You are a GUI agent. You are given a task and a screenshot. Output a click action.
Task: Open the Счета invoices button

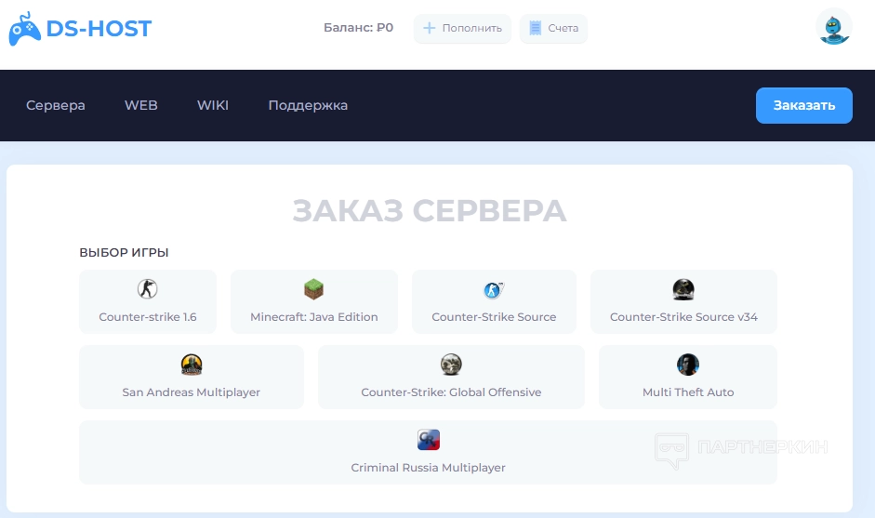point(553,28)
